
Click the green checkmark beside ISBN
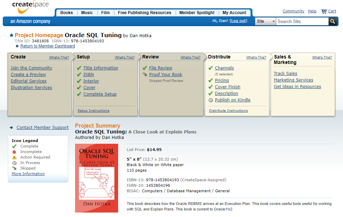point(79,75)
